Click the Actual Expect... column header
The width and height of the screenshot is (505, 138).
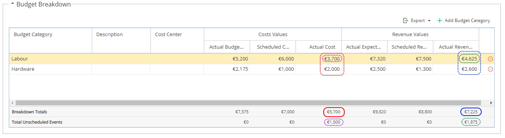[x=364, y=47]
